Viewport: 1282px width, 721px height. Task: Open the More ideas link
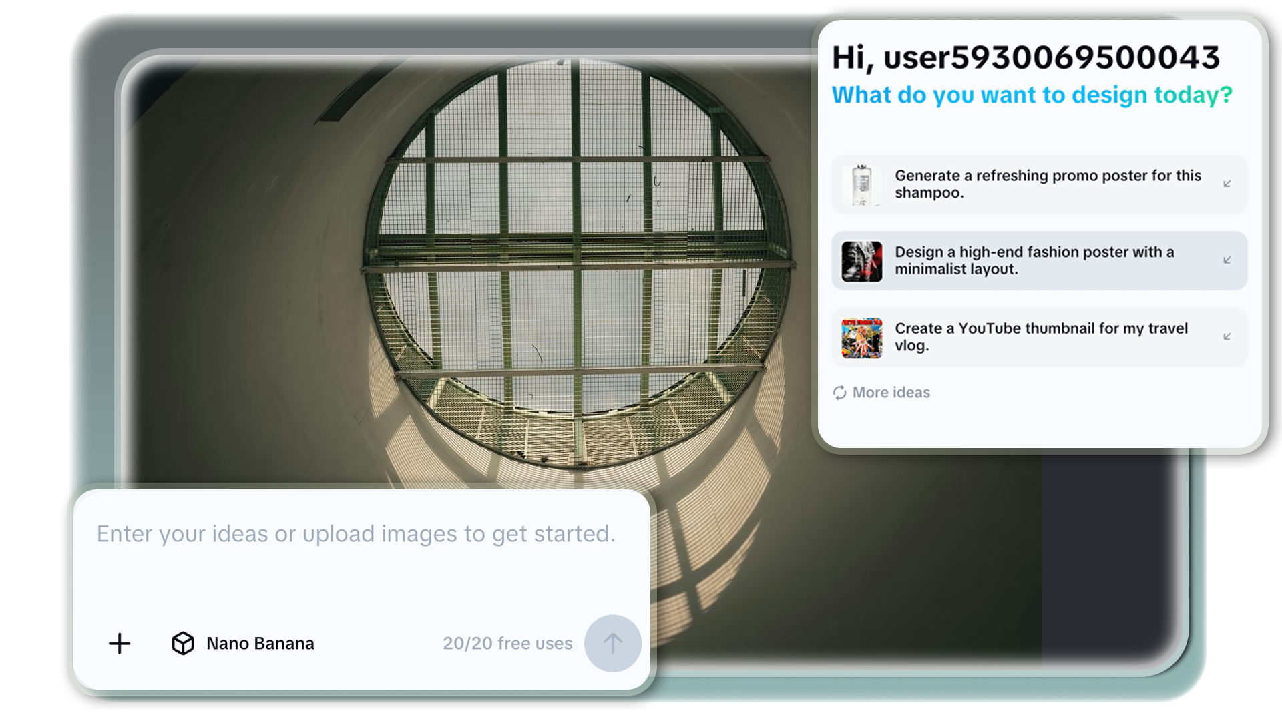(x=891, y=393)
